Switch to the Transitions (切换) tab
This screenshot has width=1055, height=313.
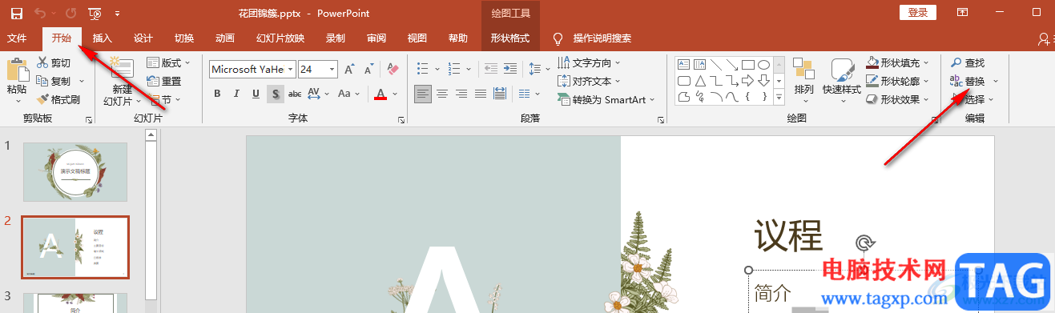tap(184, 38)
